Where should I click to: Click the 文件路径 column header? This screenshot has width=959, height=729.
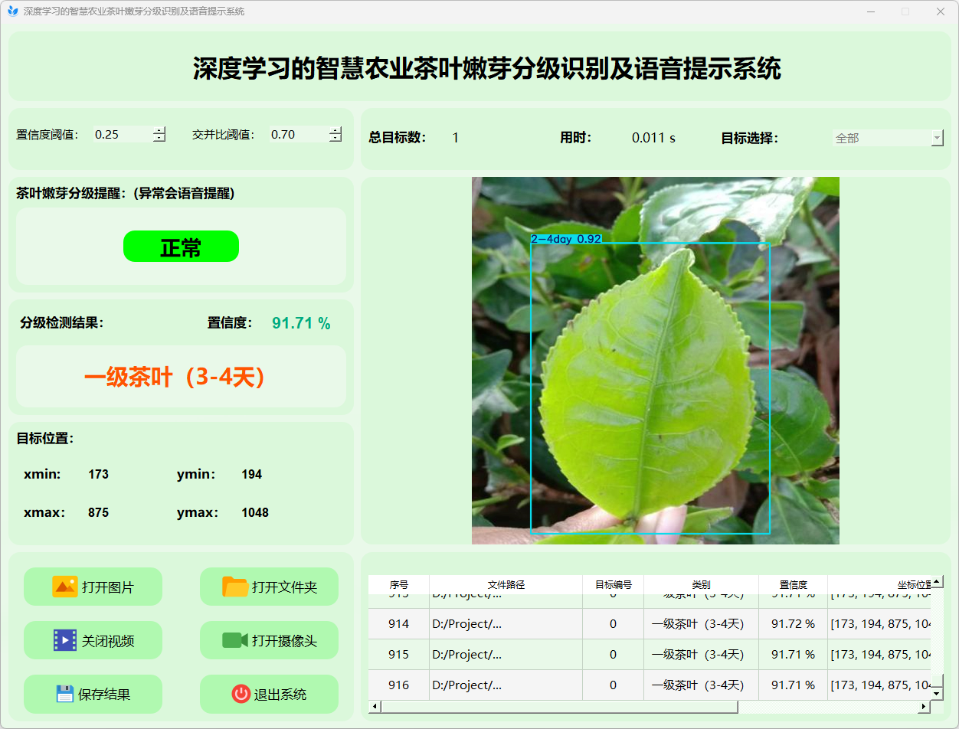point(506,584)
